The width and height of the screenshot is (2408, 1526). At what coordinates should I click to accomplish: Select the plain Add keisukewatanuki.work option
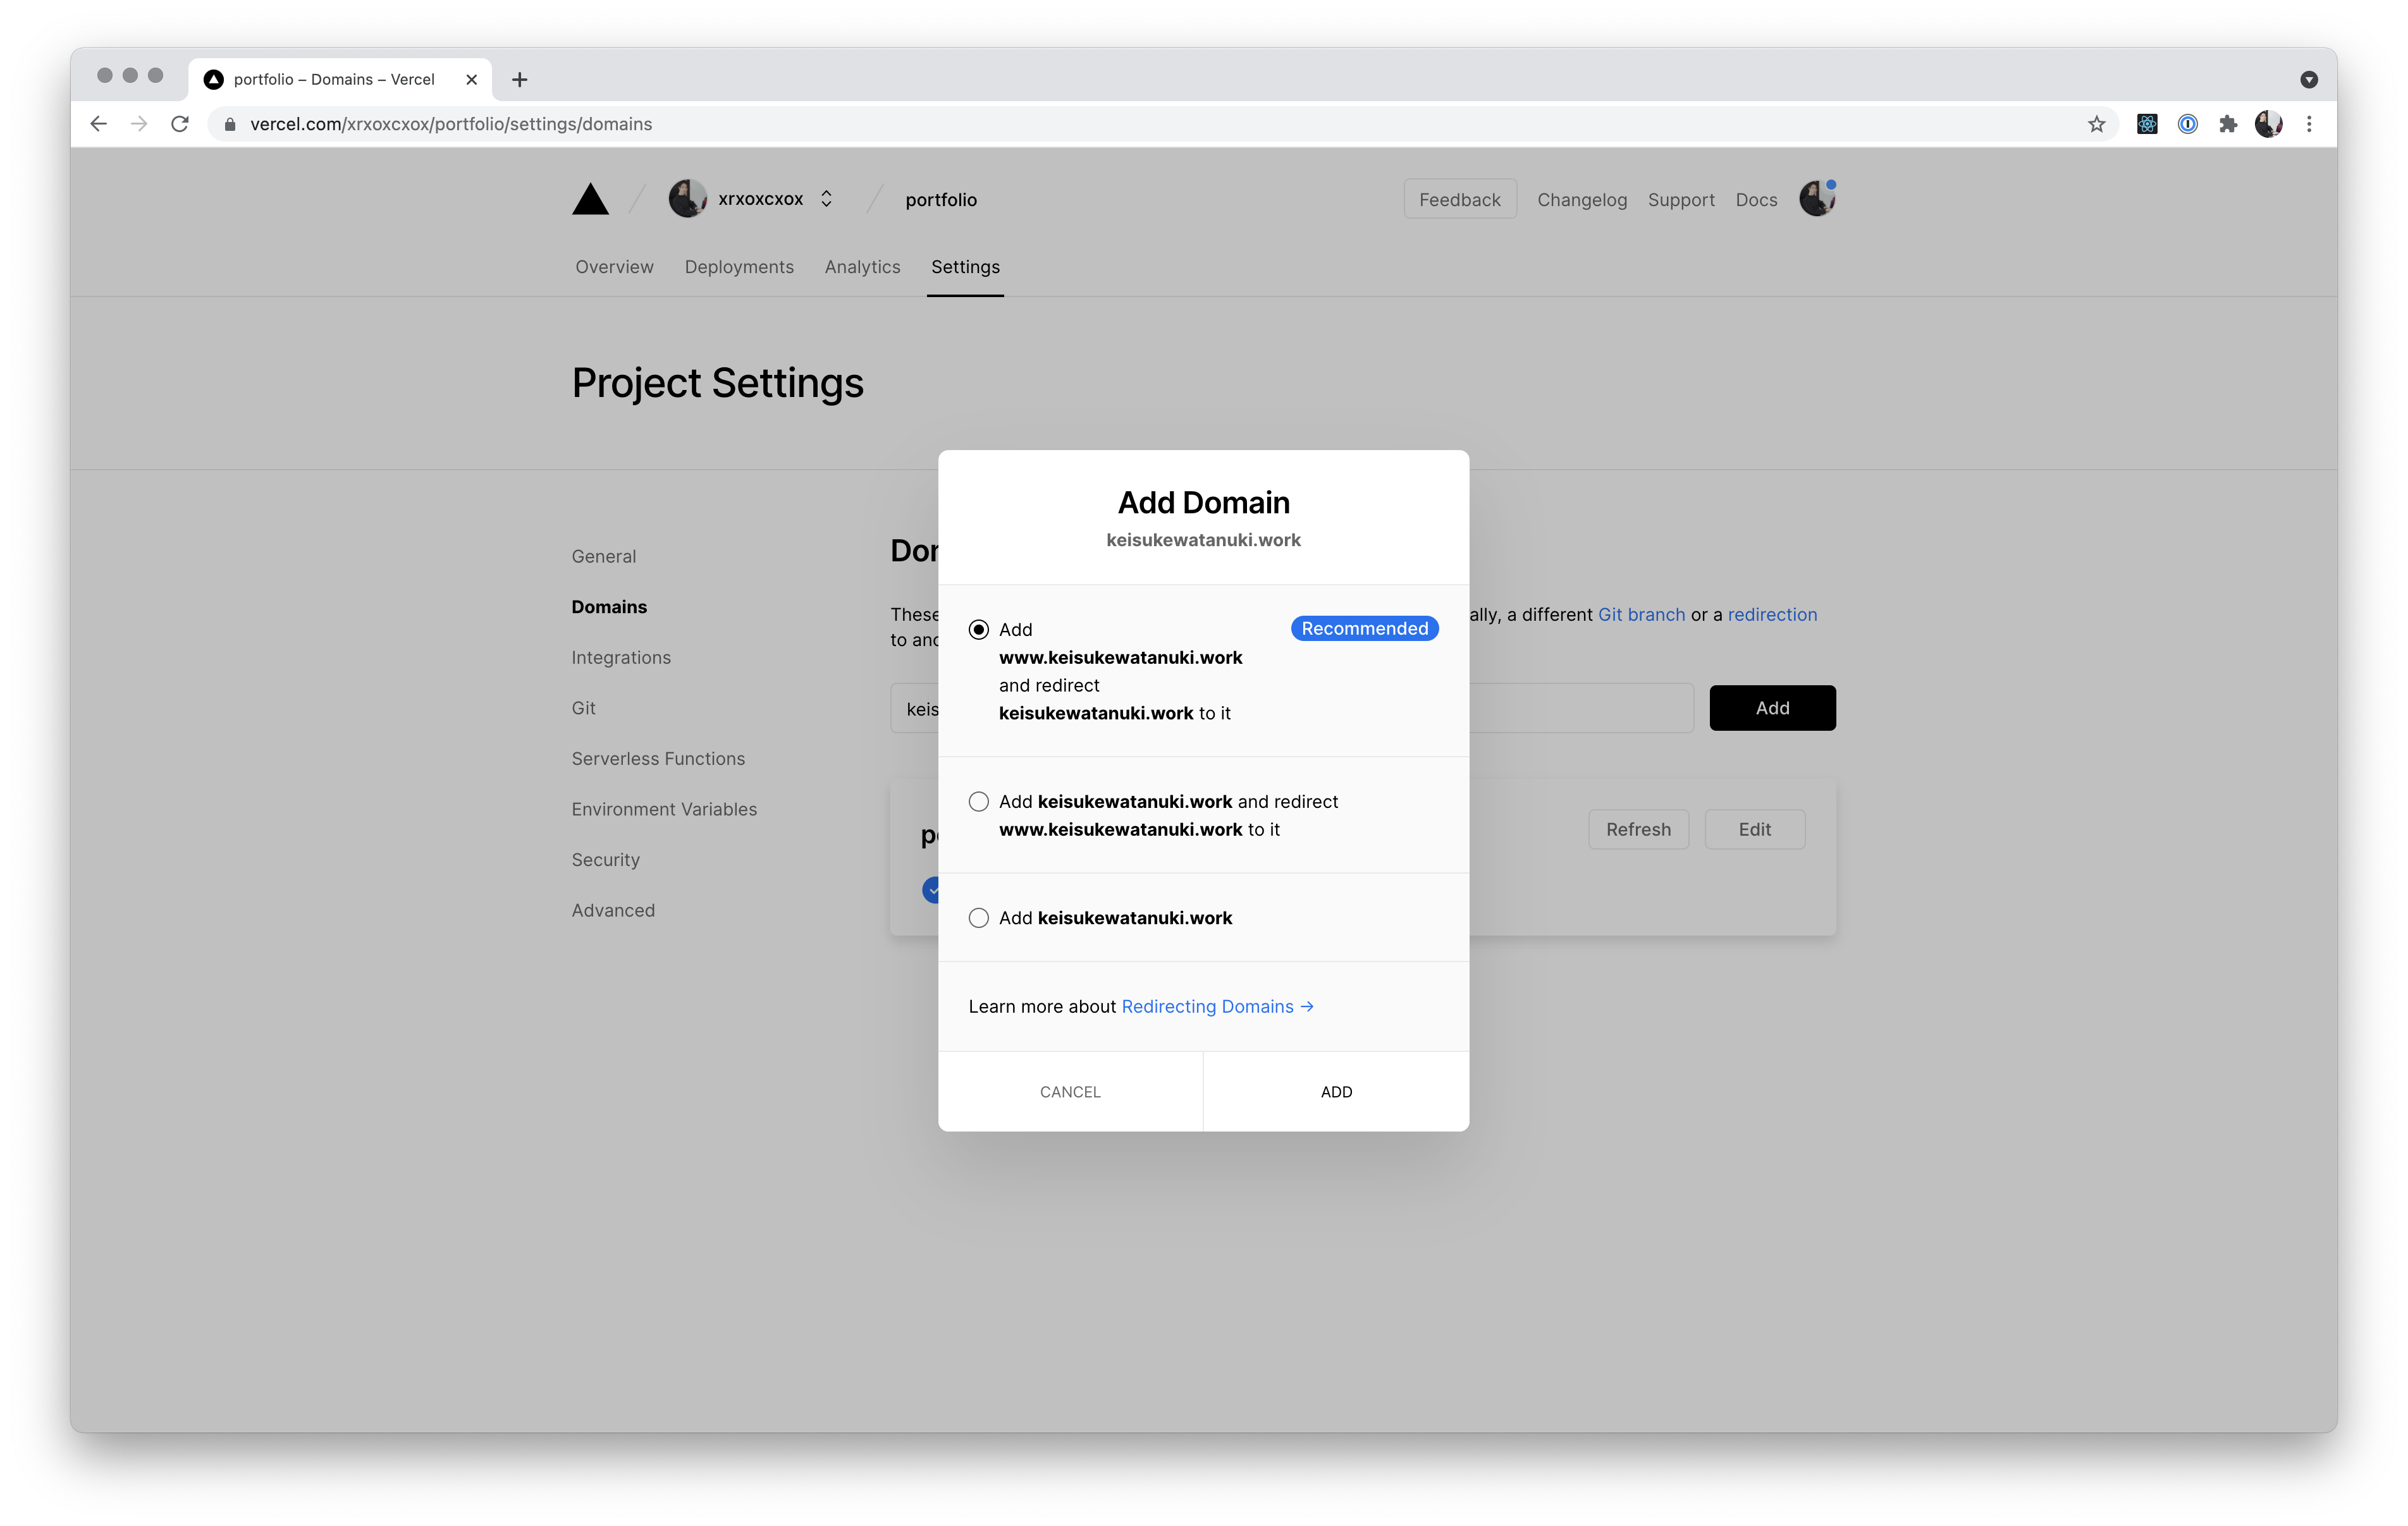pos(978,918)
